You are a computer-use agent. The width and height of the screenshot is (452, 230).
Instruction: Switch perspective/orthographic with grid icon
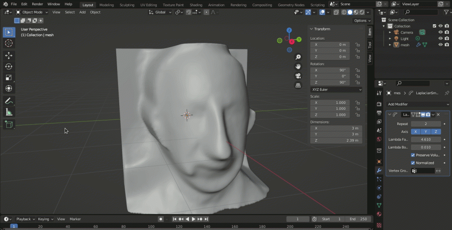(x=298, y=85)
